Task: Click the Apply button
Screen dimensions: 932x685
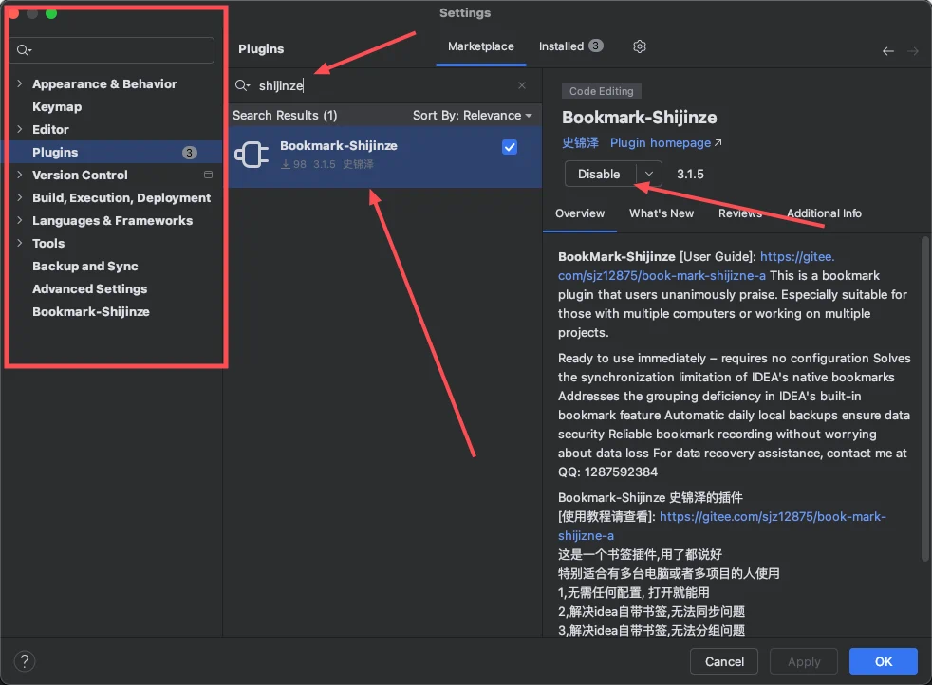Action: point(804,661)
